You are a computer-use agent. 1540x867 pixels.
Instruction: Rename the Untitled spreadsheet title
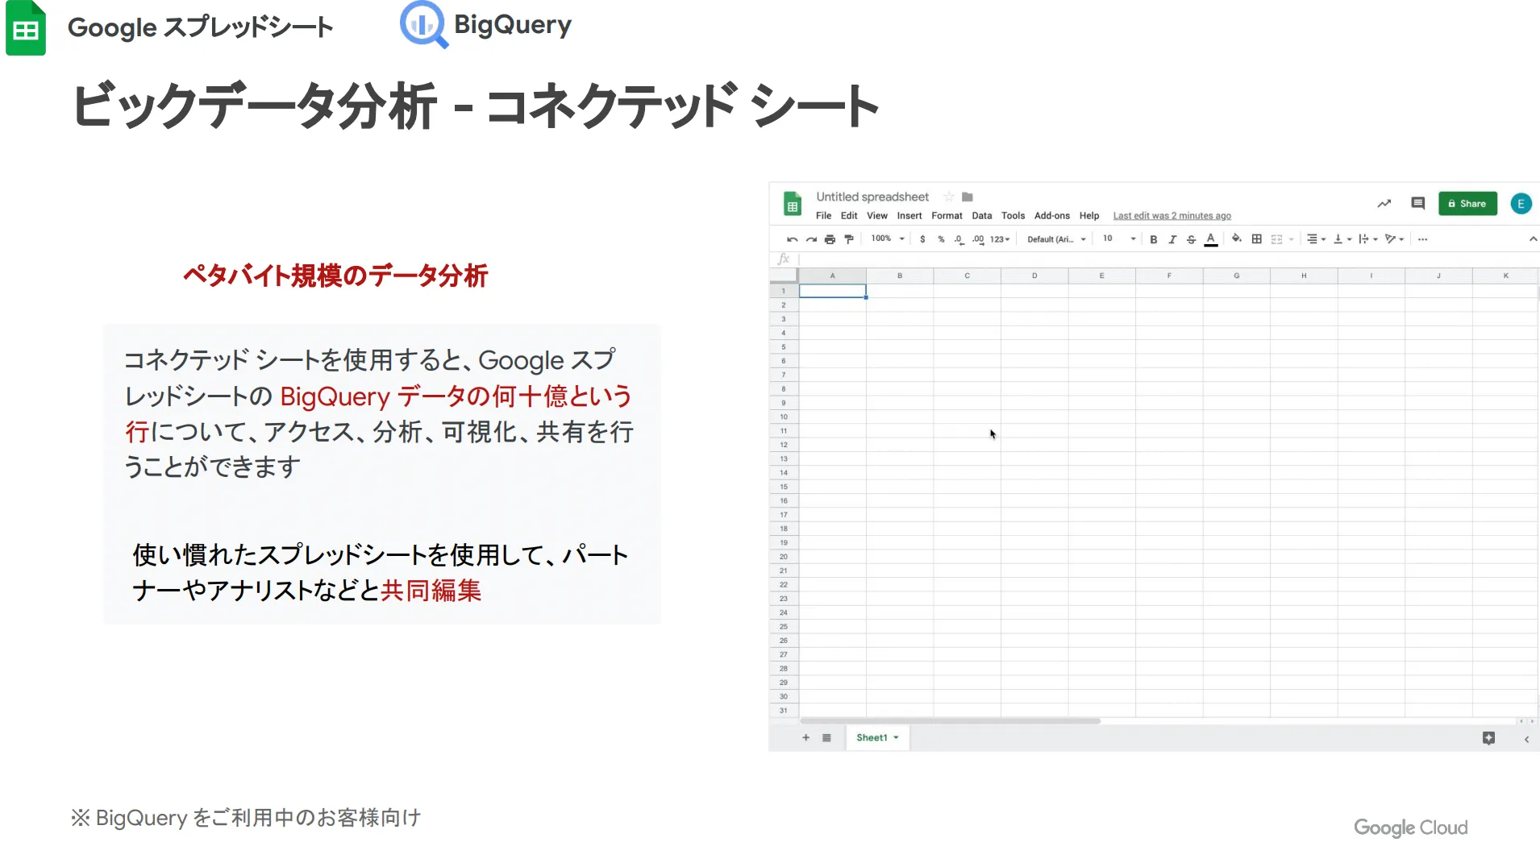(872, 197)
